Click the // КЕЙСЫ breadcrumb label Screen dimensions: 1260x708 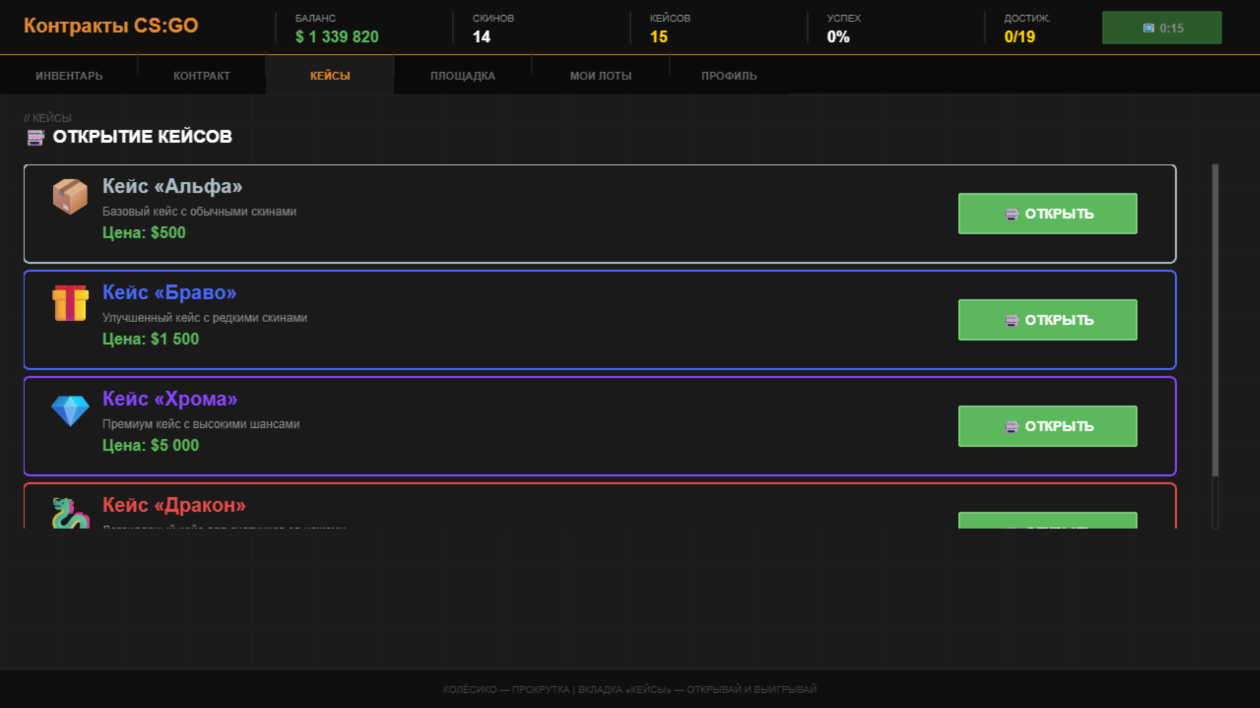click(47, 118)
